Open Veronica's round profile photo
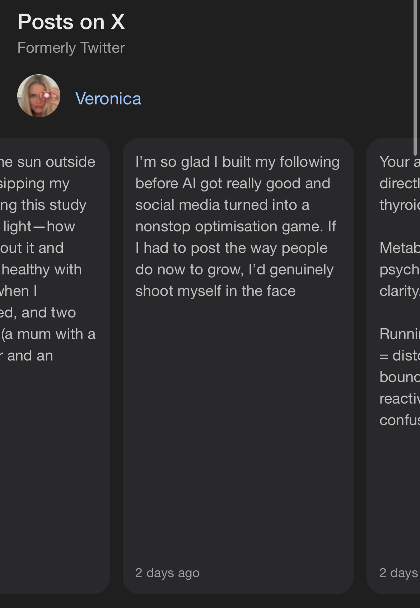This screenshot has height=608, width=420. [x=39, y=96]
